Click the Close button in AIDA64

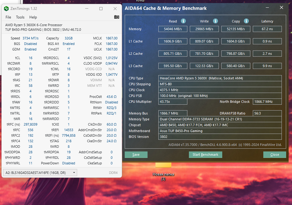(x=275, y=155)
